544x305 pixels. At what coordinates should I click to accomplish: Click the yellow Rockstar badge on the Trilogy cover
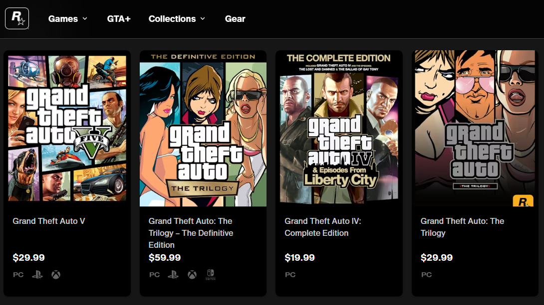tap(523, 201)
